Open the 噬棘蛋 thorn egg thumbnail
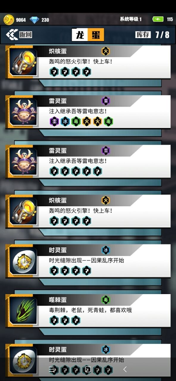Image resolution: width=176 pixels, height=381 pixels. (23, 310)
